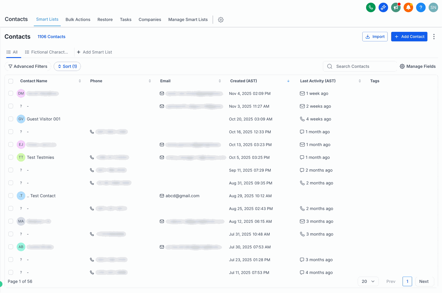
Task: Click the EJ contact avatar
Action: coord(21,145)
